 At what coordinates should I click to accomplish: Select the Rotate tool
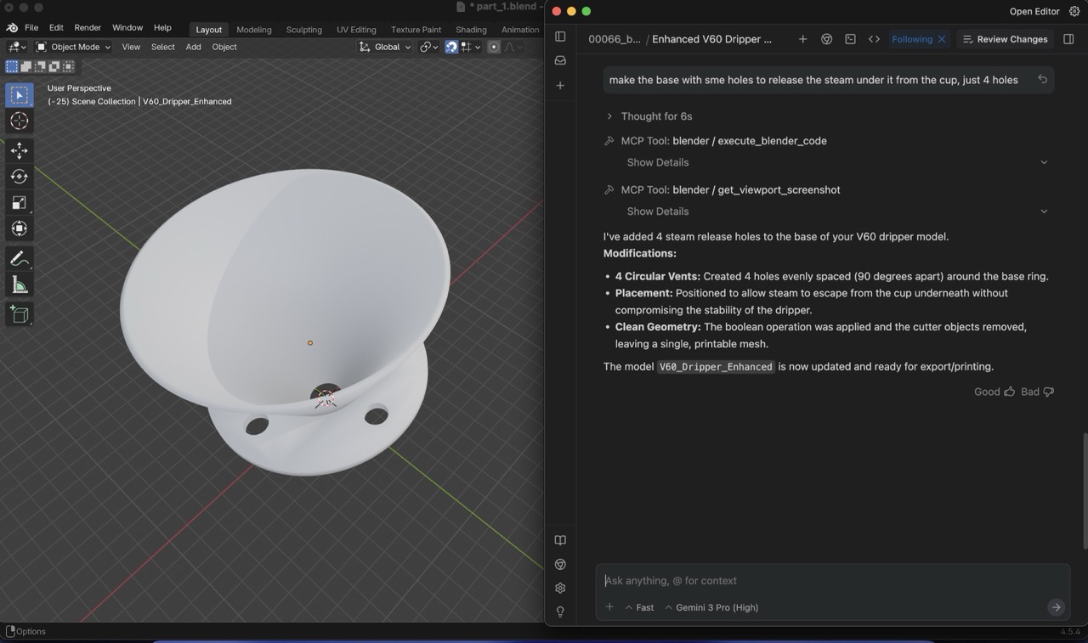pos(19,177)
